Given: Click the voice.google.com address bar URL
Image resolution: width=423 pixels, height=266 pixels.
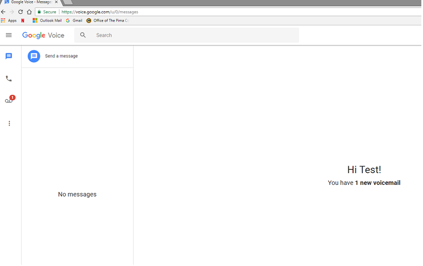Looking at the screenshot, I should tap(100, 12).
